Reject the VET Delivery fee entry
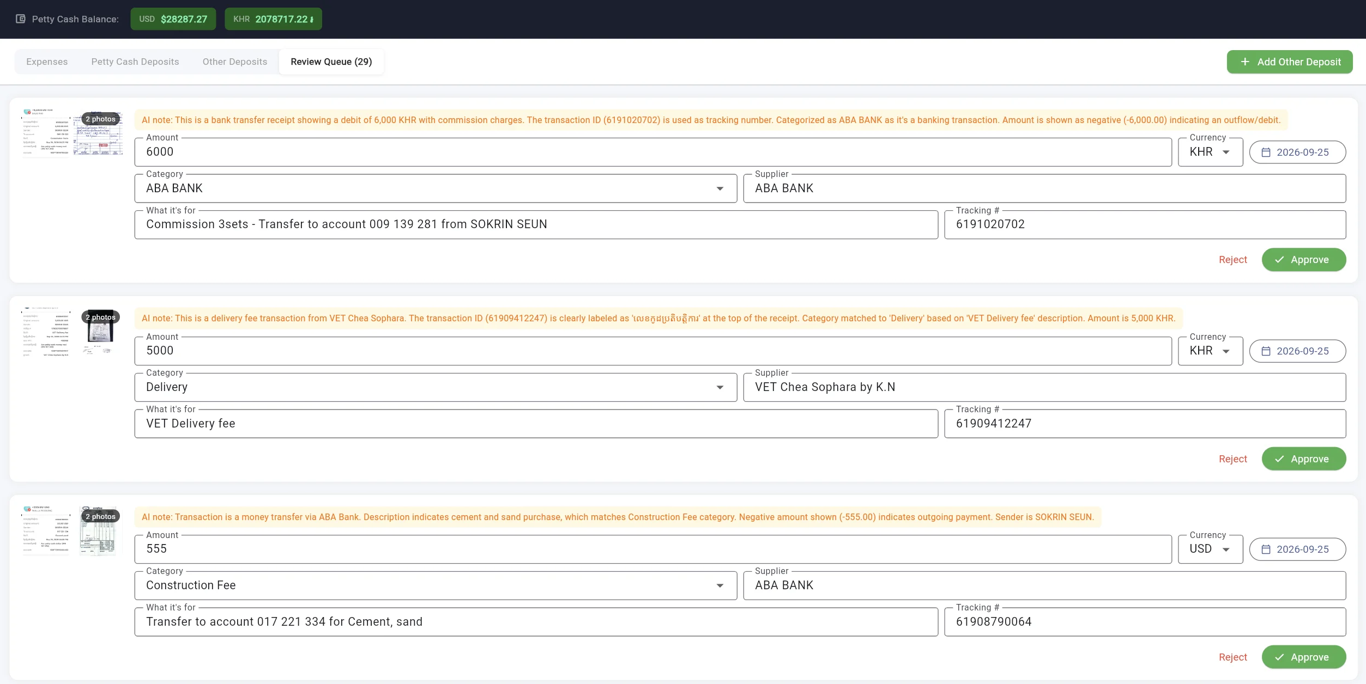 point(1233,459)
